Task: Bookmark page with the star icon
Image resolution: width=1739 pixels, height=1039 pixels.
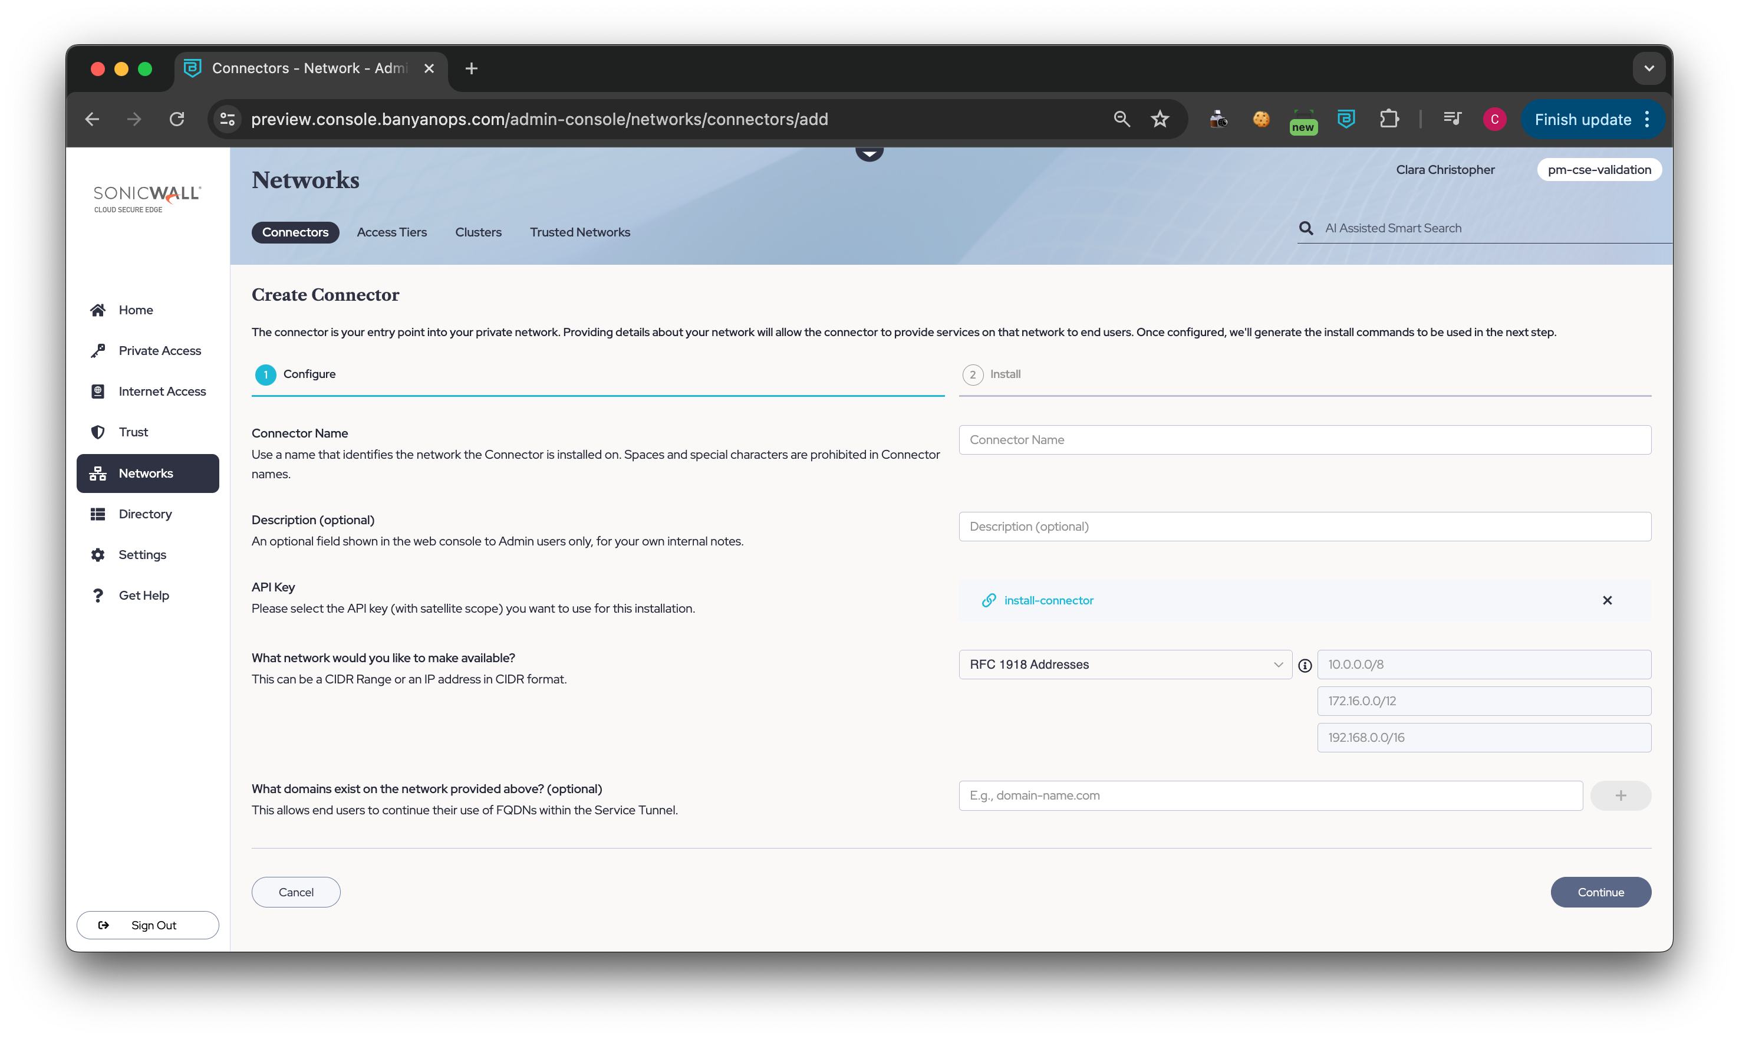Action: point(1160,119)
